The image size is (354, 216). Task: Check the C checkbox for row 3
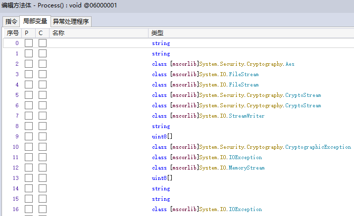[x=43, y=74]
